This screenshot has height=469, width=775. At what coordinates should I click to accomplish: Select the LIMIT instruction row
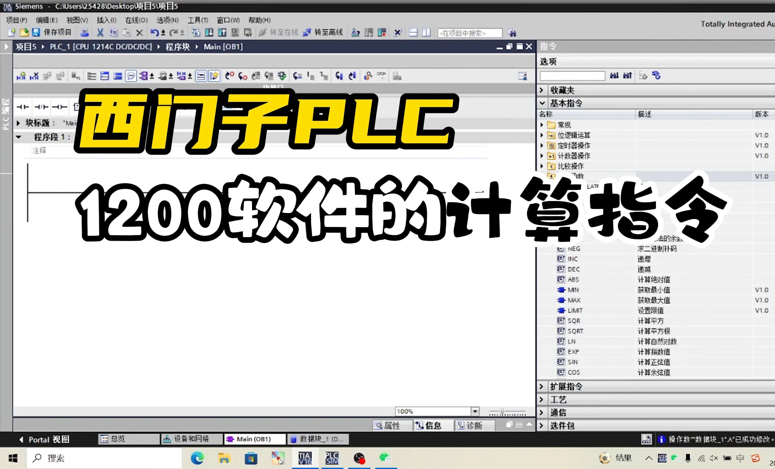tap(655, 310)
